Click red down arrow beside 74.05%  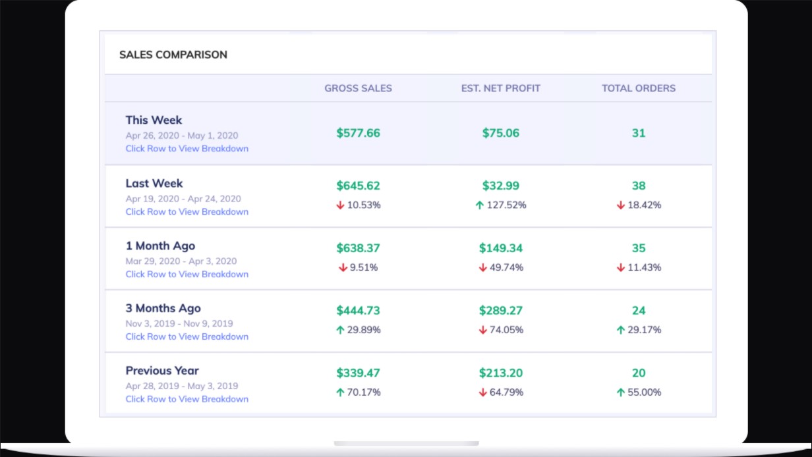[x=483, y=330]
